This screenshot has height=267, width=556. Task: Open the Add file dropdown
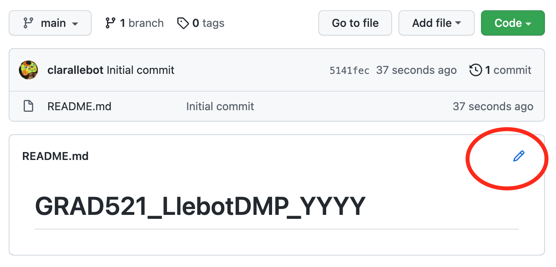pos(436,23)
